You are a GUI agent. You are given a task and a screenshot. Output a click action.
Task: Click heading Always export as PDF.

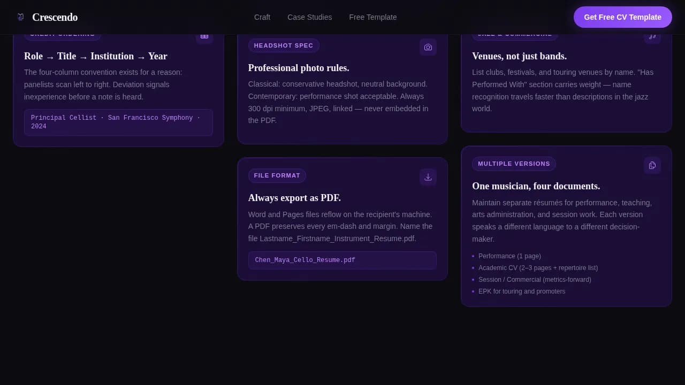(x=294, y=198)
